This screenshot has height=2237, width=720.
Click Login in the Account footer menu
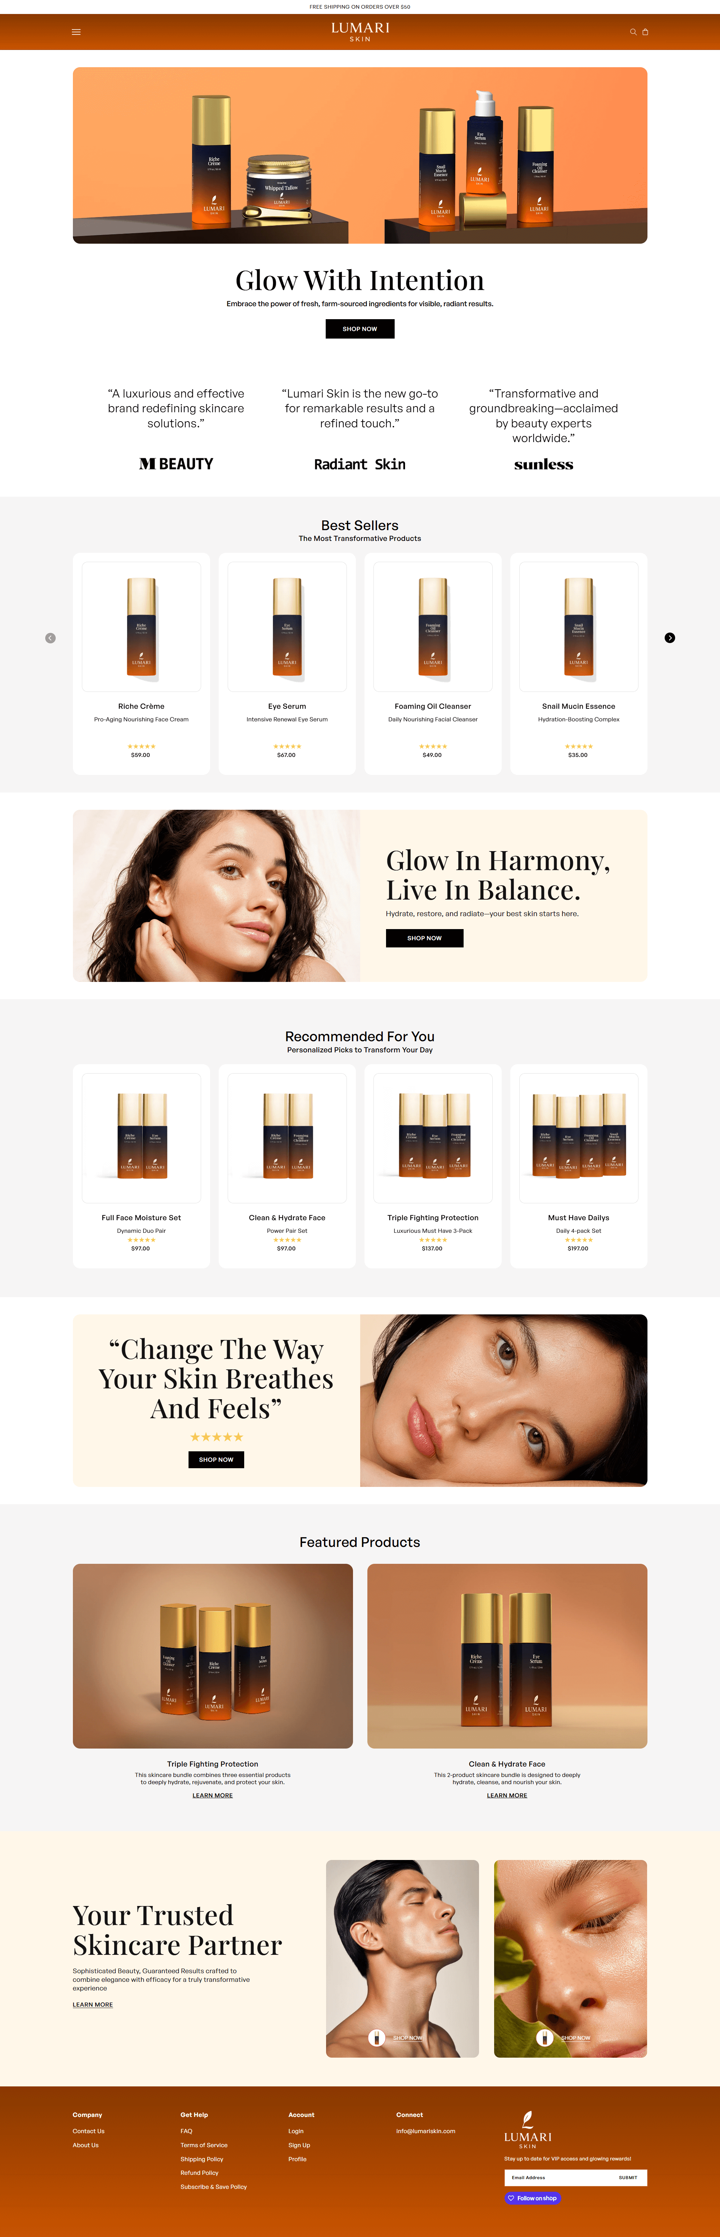(x=296, y=2130)
